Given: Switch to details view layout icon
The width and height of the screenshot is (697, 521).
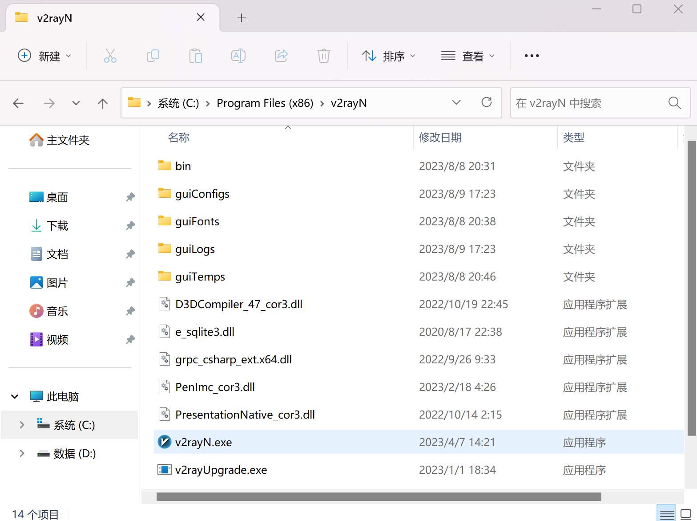Looking at the screenshot, I should tap(667, 514).
